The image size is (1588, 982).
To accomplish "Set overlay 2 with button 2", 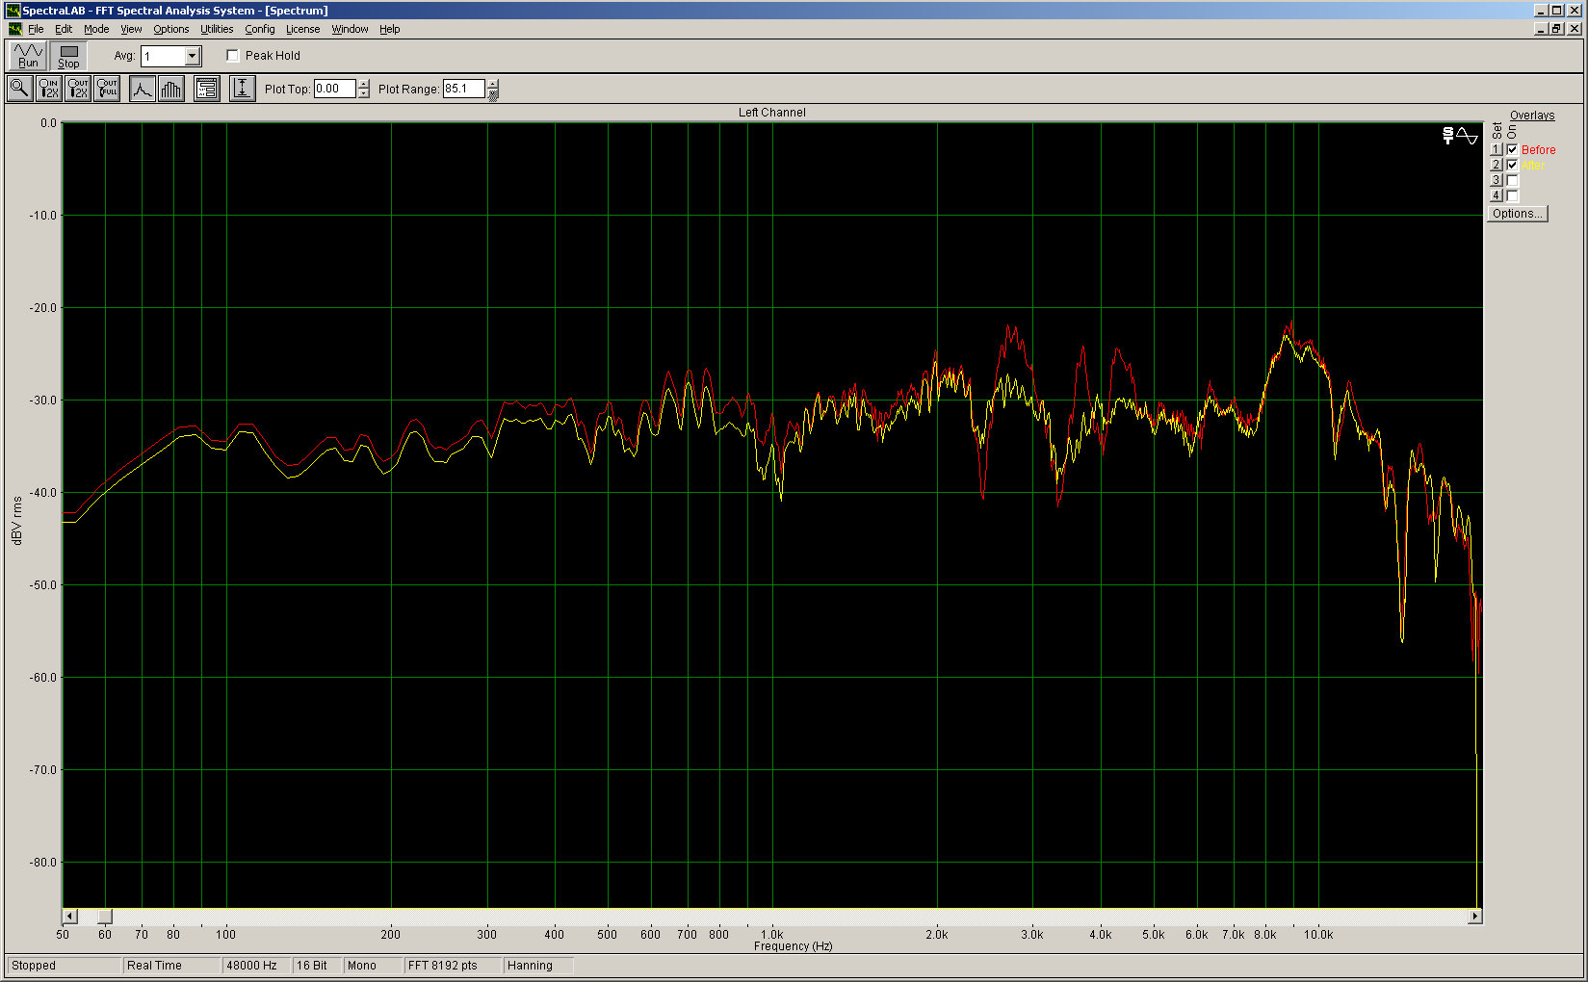I will [1497, 165].
